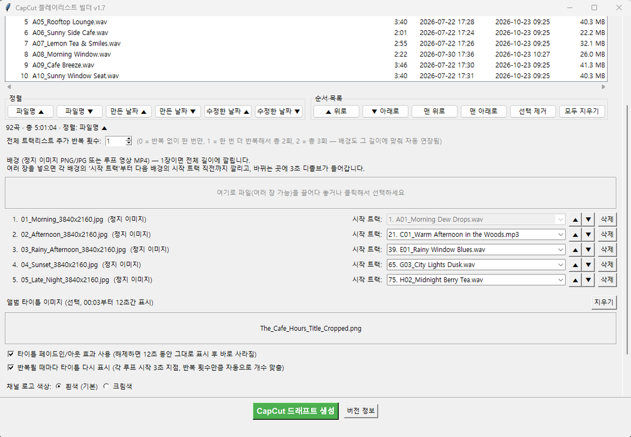Move 05_Late_Night background down
Screen dimensions: 631x437
[x=588, y=280]
